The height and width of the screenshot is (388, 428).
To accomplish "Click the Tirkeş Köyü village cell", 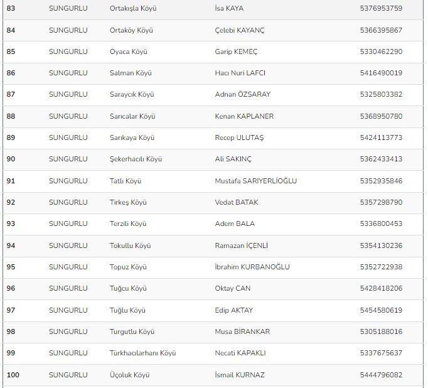I will 128,202.
